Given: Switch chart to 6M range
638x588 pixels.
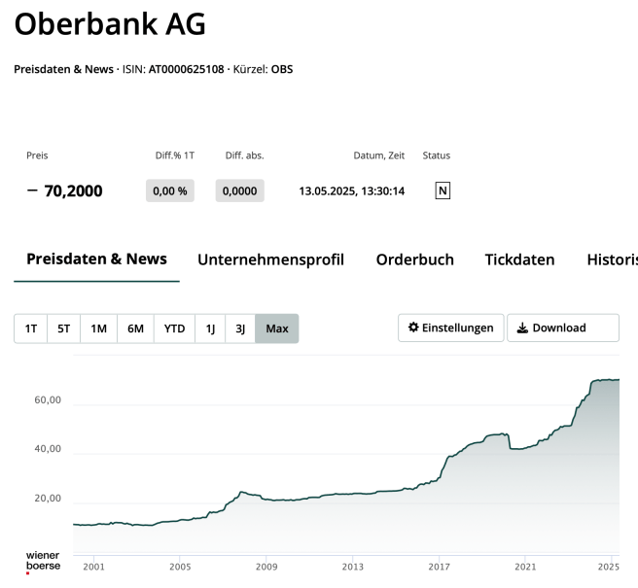Looking at the screenshot, I should tap(135, 329).
